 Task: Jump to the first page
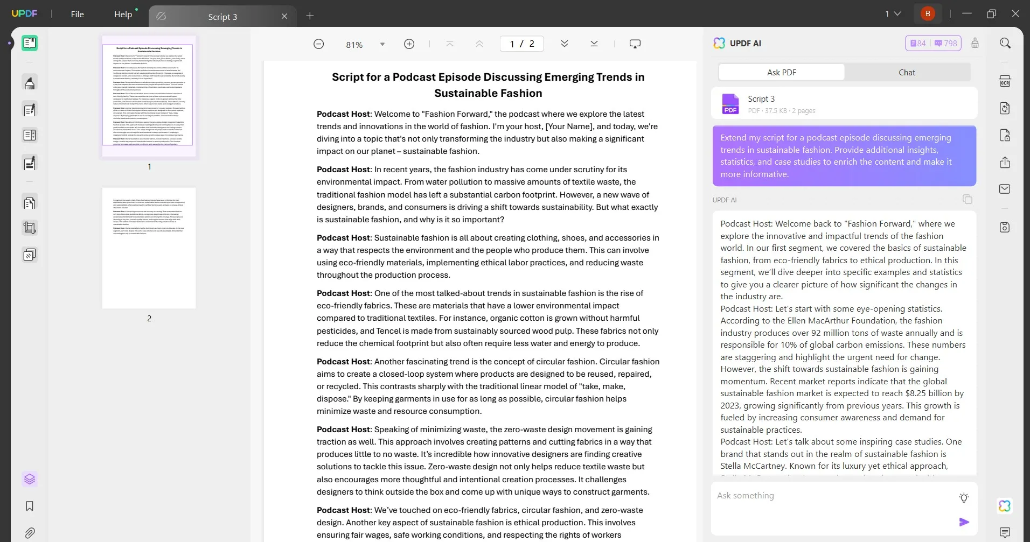tap(450, 44)
